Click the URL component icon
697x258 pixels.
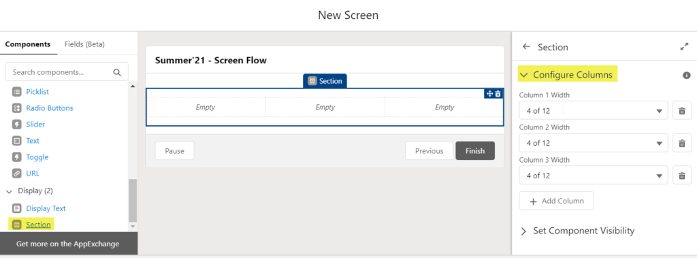[x=17, y=174]
